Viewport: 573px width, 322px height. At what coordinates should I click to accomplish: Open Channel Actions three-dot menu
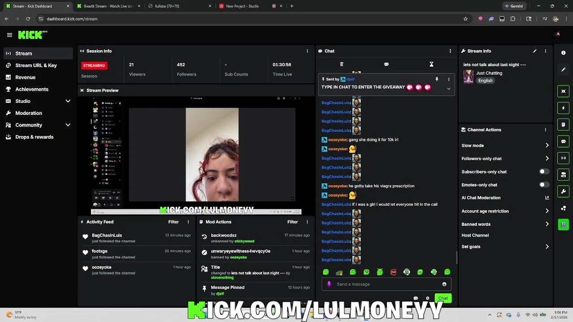[x=545, y=130]
